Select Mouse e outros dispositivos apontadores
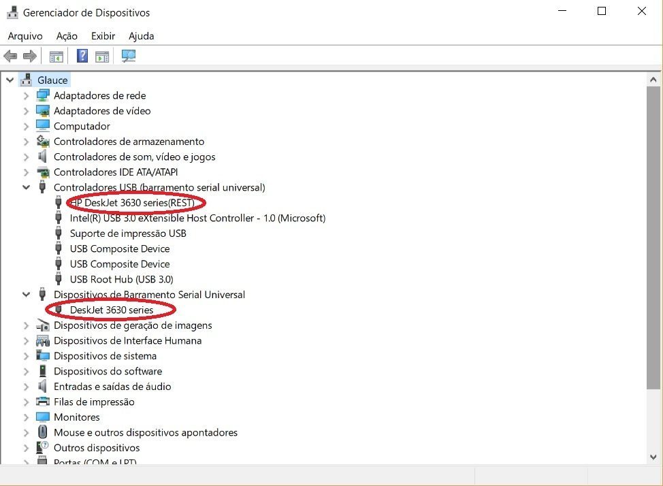The height and width of the screenshot is (486, 663). tap(146, 432)
